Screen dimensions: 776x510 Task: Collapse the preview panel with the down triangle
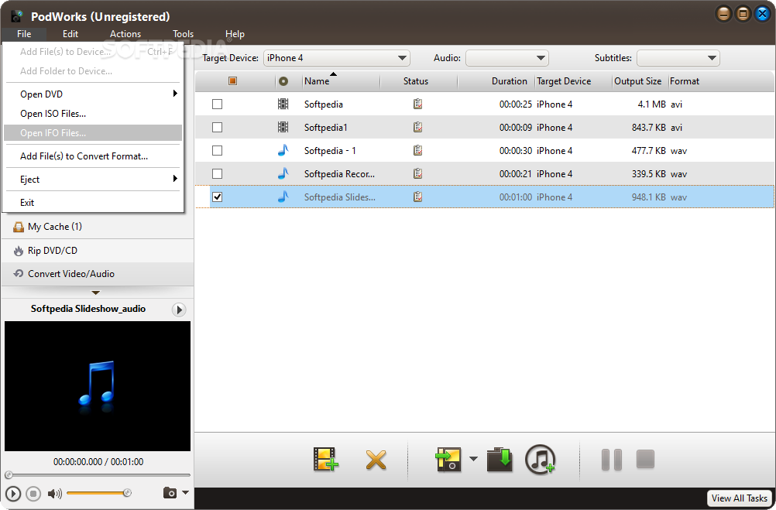click(x=96, y=293)
